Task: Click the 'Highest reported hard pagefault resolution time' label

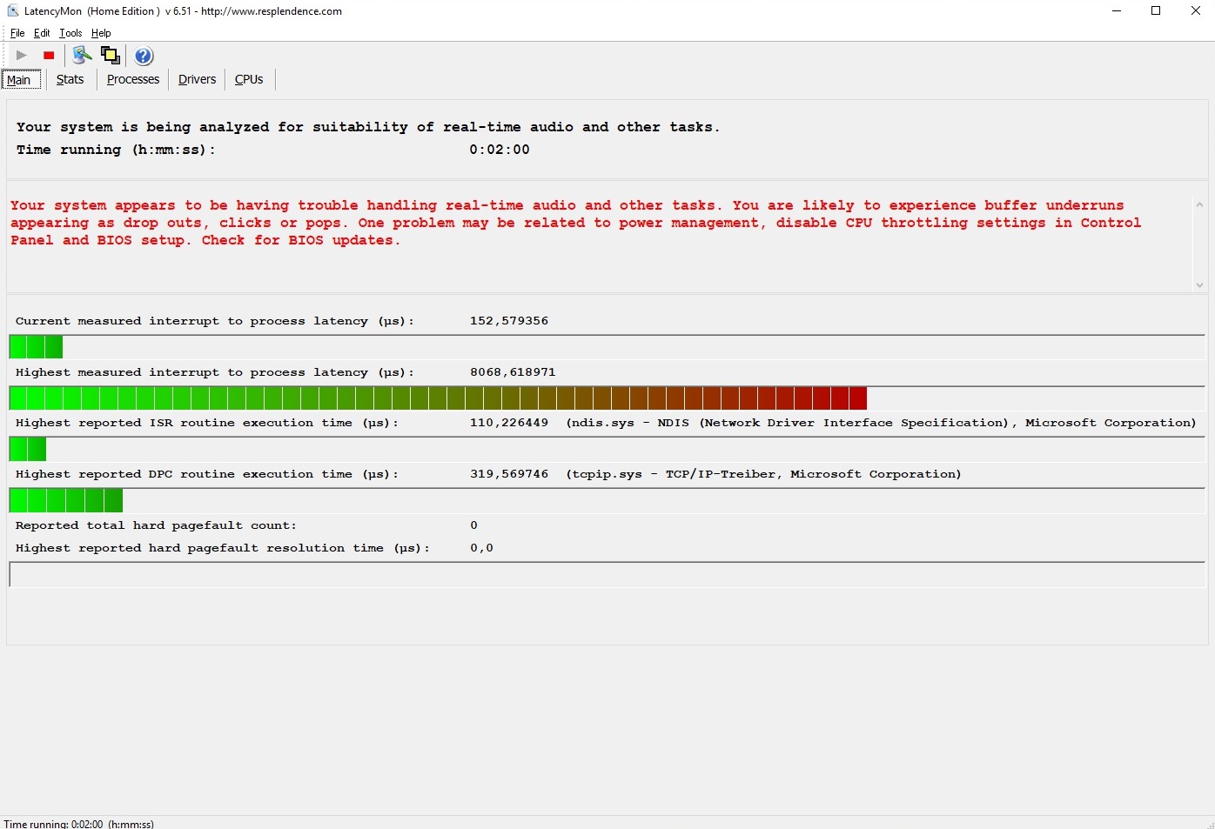Action: 223,548
